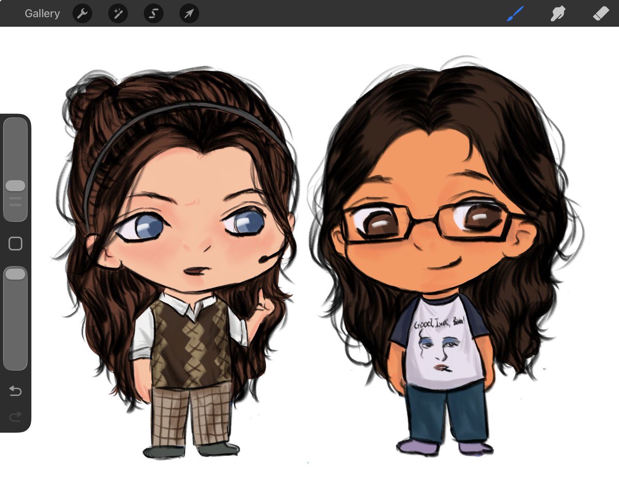The height and width of the screenshot is (484, 619).
Task: Select the Transform arrow tool
Action: (189, 14)
